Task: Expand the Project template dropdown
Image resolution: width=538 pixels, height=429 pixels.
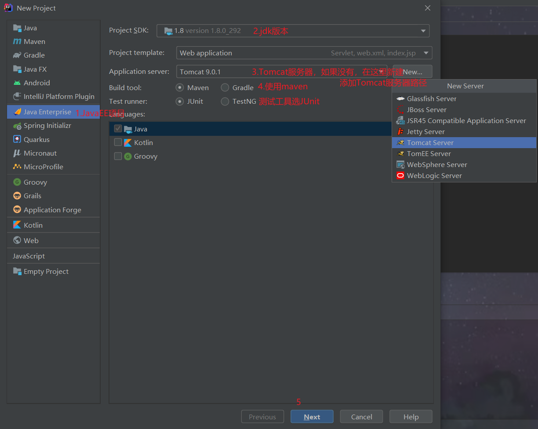Action: point(426,53)
